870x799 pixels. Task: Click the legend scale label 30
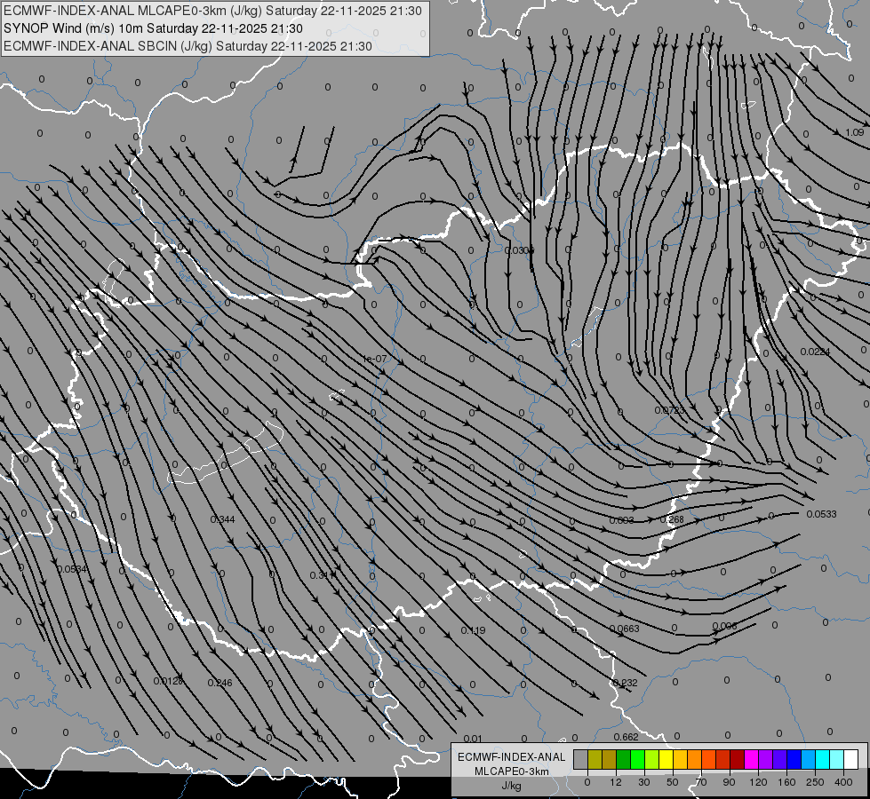[644, 782]
